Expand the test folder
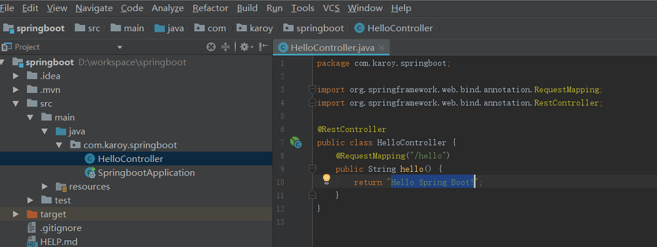Screen dimensions: 657x247 tap(30, 200)
